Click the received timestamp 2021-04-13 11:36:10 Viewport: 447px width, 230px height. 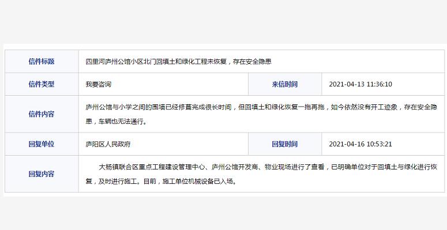click(x=360, y=84)
